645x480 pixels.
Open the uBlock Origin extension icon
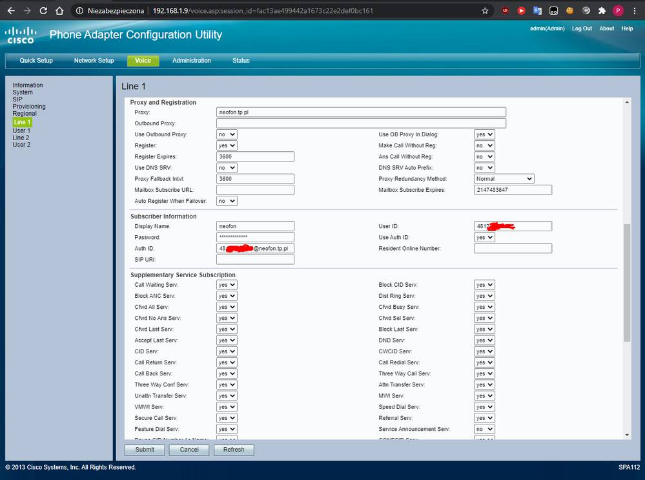(505, 11)
